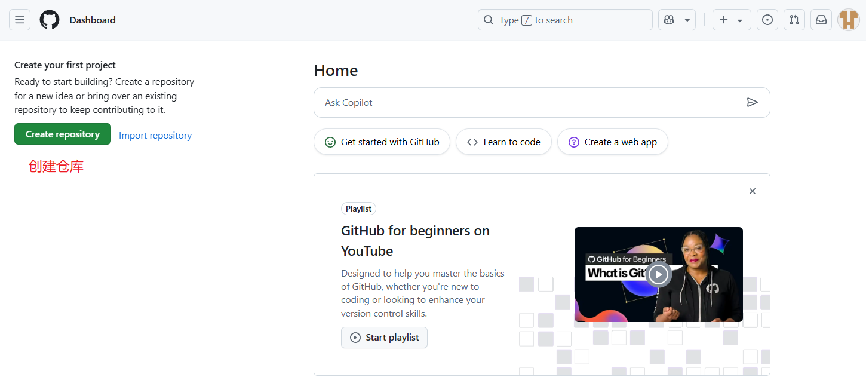Open Copilot chat icon in header
866x386 pixels.
point(669,20)
